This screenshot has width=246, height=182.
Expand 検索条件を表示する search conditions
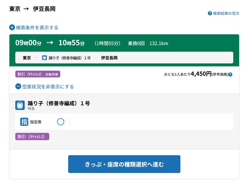pos(37,27)
